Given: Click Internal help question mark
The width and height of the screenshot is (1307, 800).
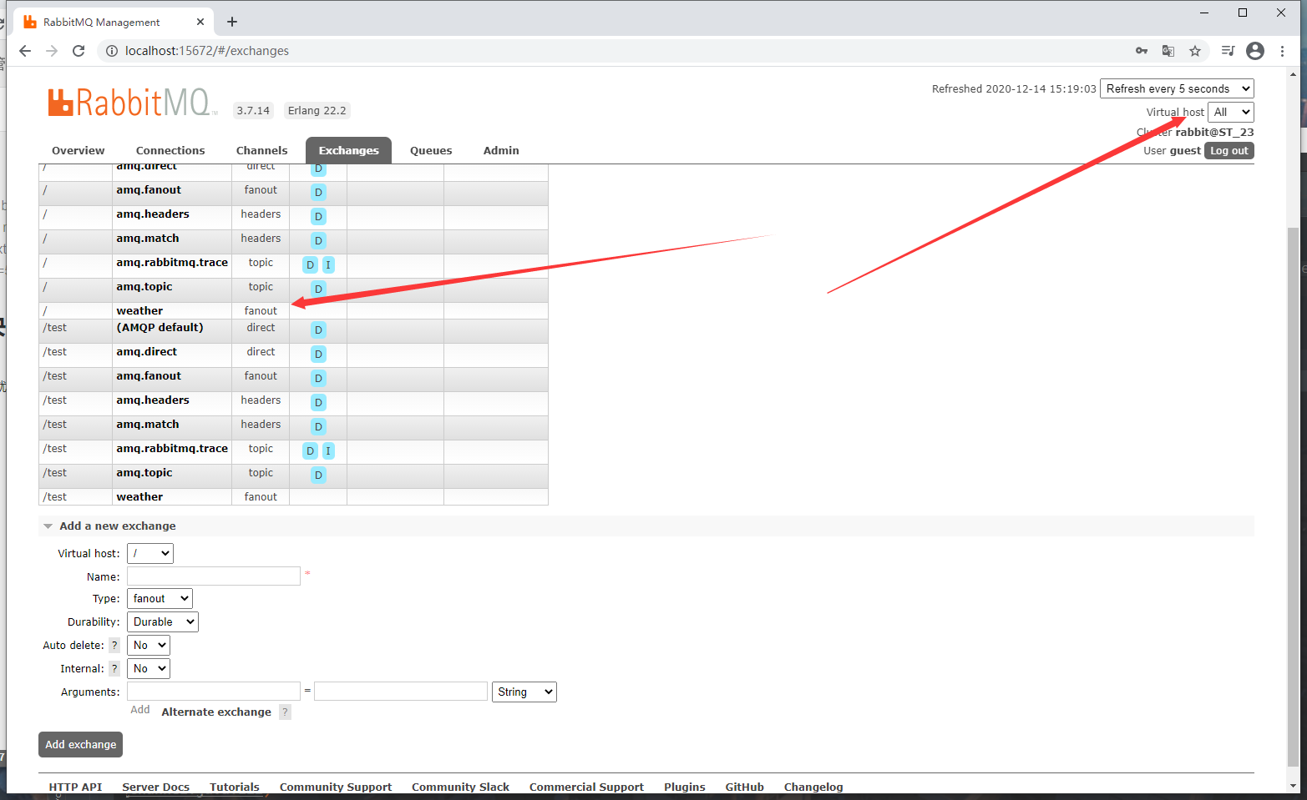Looking at the screenshot, I should pyautogui.click(x=114, y=669).
